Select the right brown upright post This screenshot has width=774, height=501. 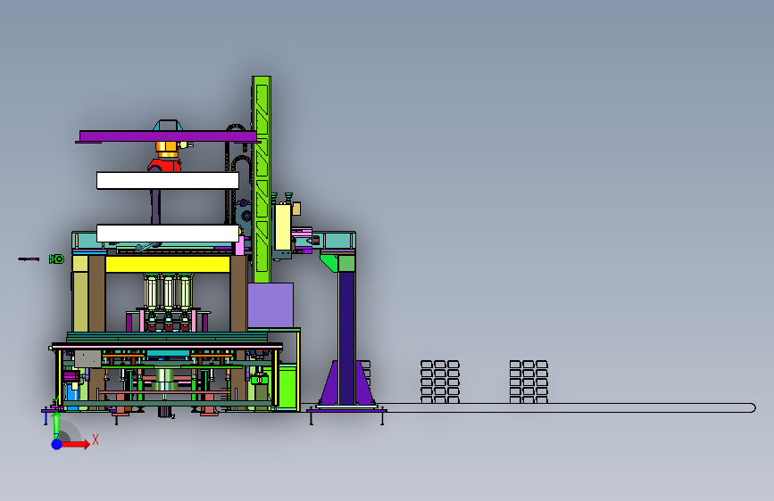point(239,293)
